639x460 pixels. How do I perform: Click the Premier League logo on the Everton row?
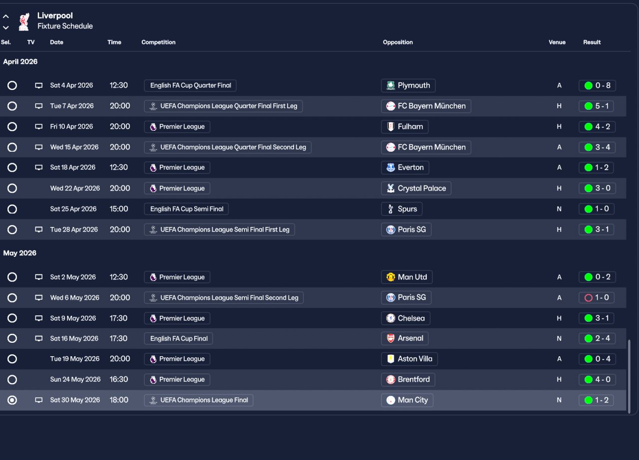pyautogui.click(x=153, y=168)
